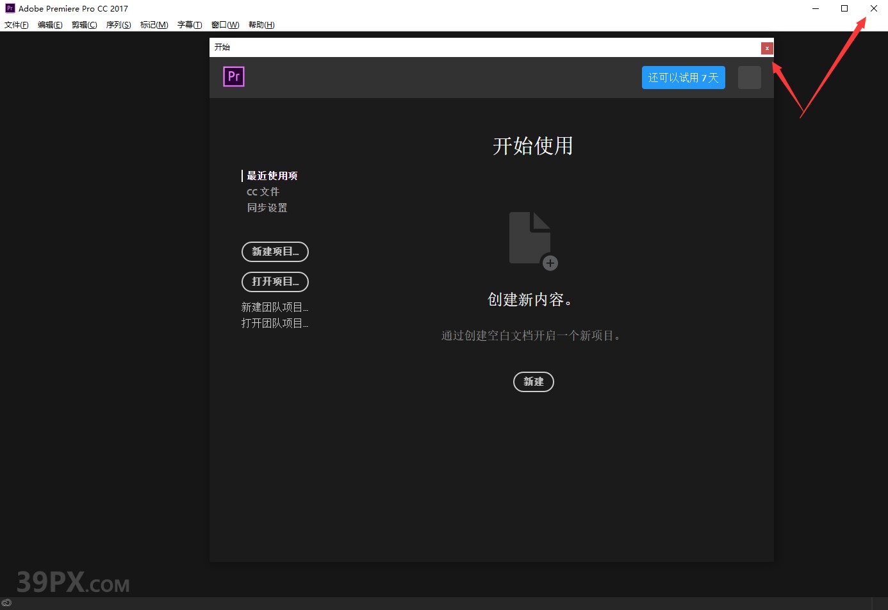Image resolution: width=888 pixels, height=610 pixels.
Task: Open the 帮助 menu
Action: click(261, 24)
